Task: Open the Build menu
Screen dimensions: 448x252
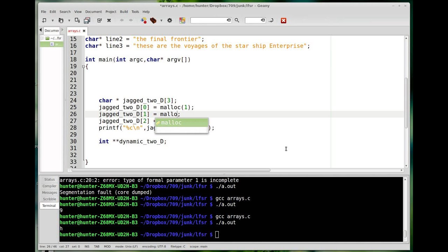Action: click(124, 12)
